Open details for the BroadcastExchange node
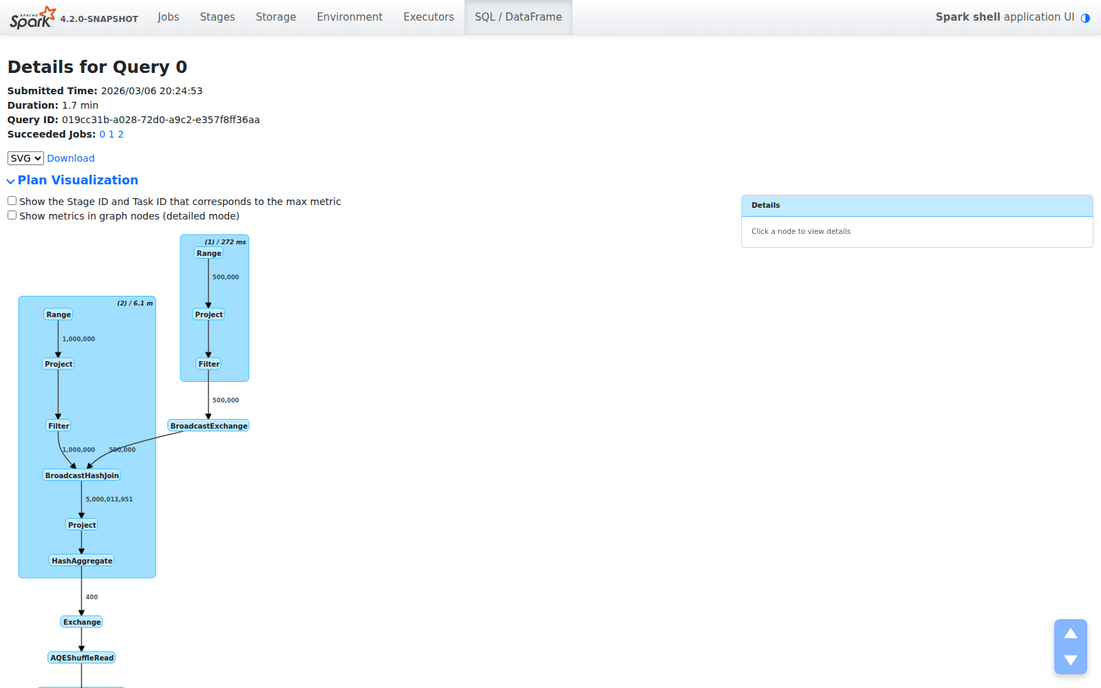 pyautogui.click(x=209, y=425)
